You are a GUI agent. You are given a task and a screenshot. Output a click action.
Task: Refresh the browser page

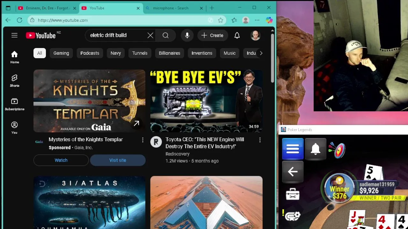coord(19,20)
